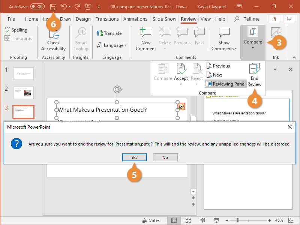The width and height of the screenshot is (300, 225).
Task: Click the Translate tool
Action: coord(109,33)
